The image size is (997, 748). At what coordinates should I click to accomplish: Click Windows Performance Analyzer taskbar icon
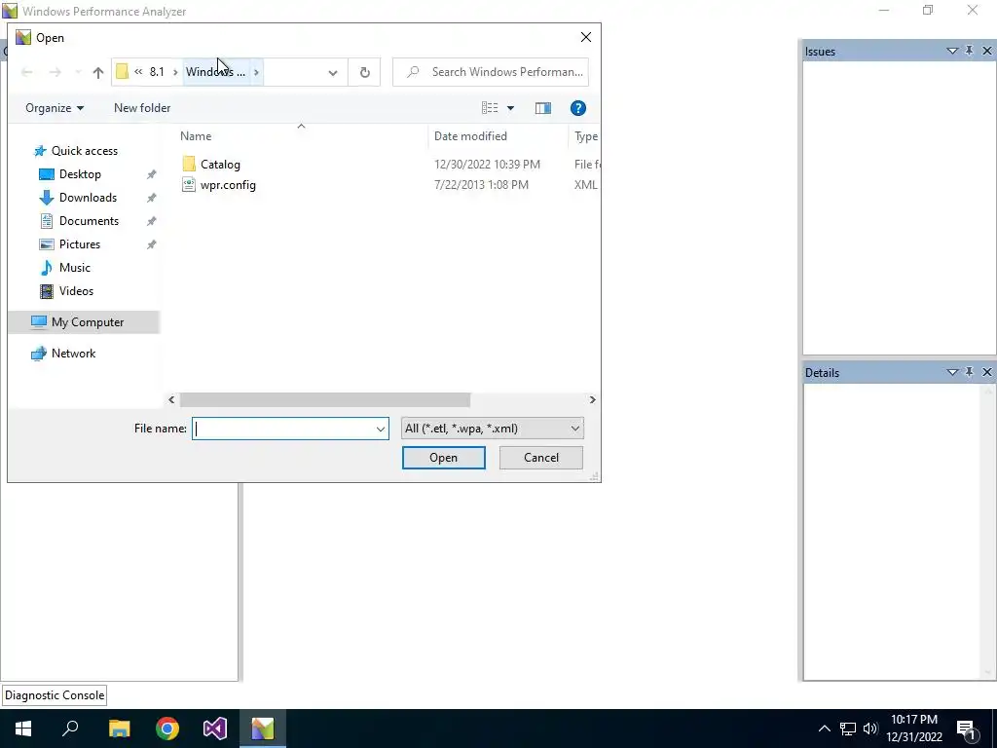263,729
